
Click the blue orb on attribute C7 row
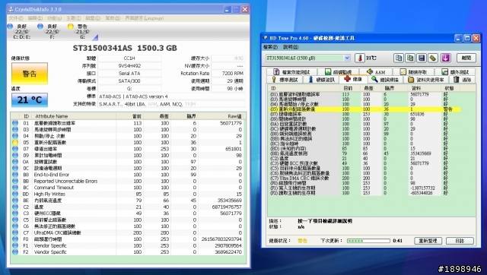pos(15,232)
